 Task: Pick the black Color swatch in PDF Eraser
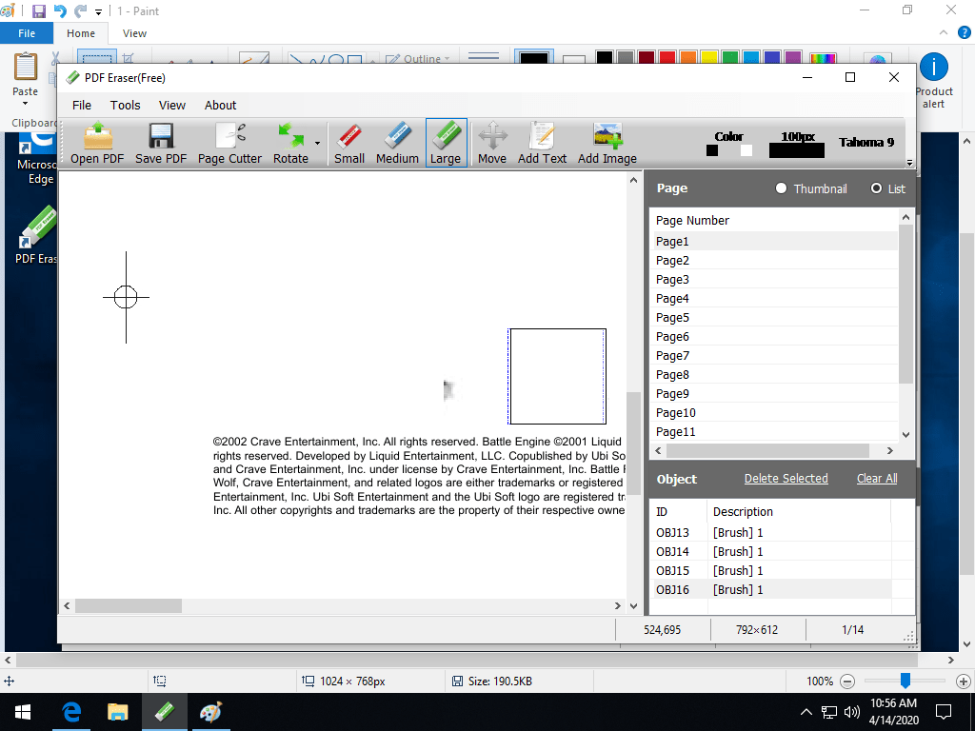(712, 150)
